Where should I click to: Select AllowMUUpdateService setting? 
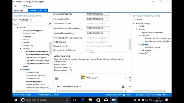coord(35,85)
